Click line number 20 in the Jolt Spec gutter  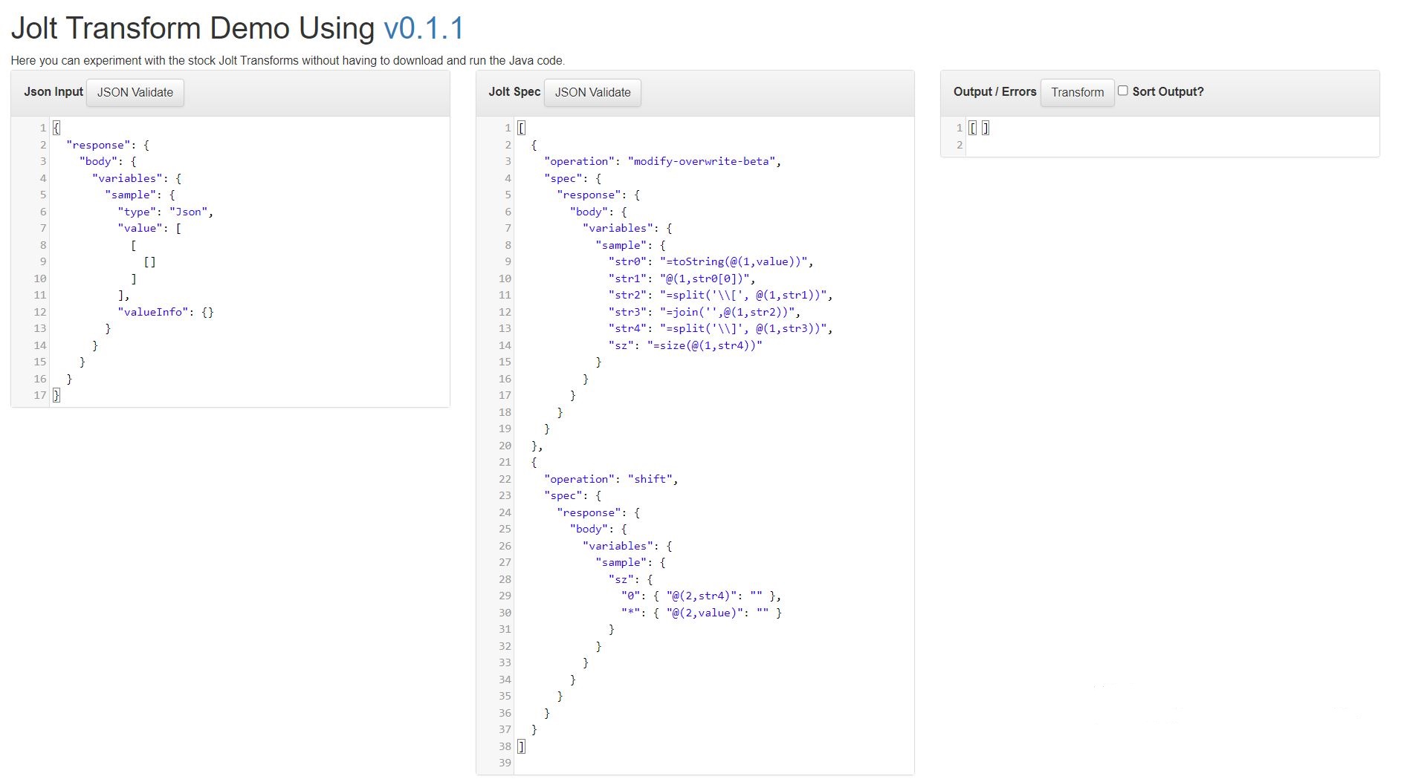tap(505, 446)
